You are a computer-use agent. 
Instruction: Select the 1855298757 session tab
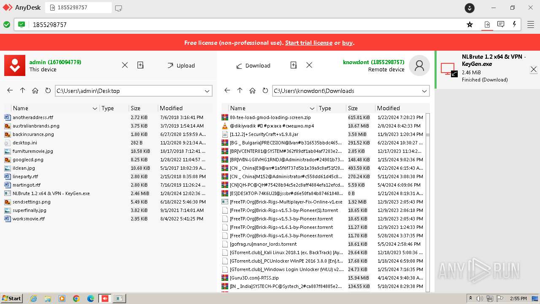point(78,8)
